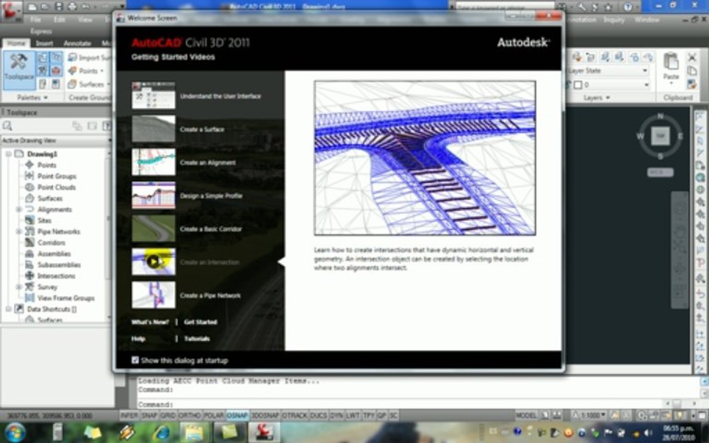
Task: Click the Get Started link
Action: (201, 322)
